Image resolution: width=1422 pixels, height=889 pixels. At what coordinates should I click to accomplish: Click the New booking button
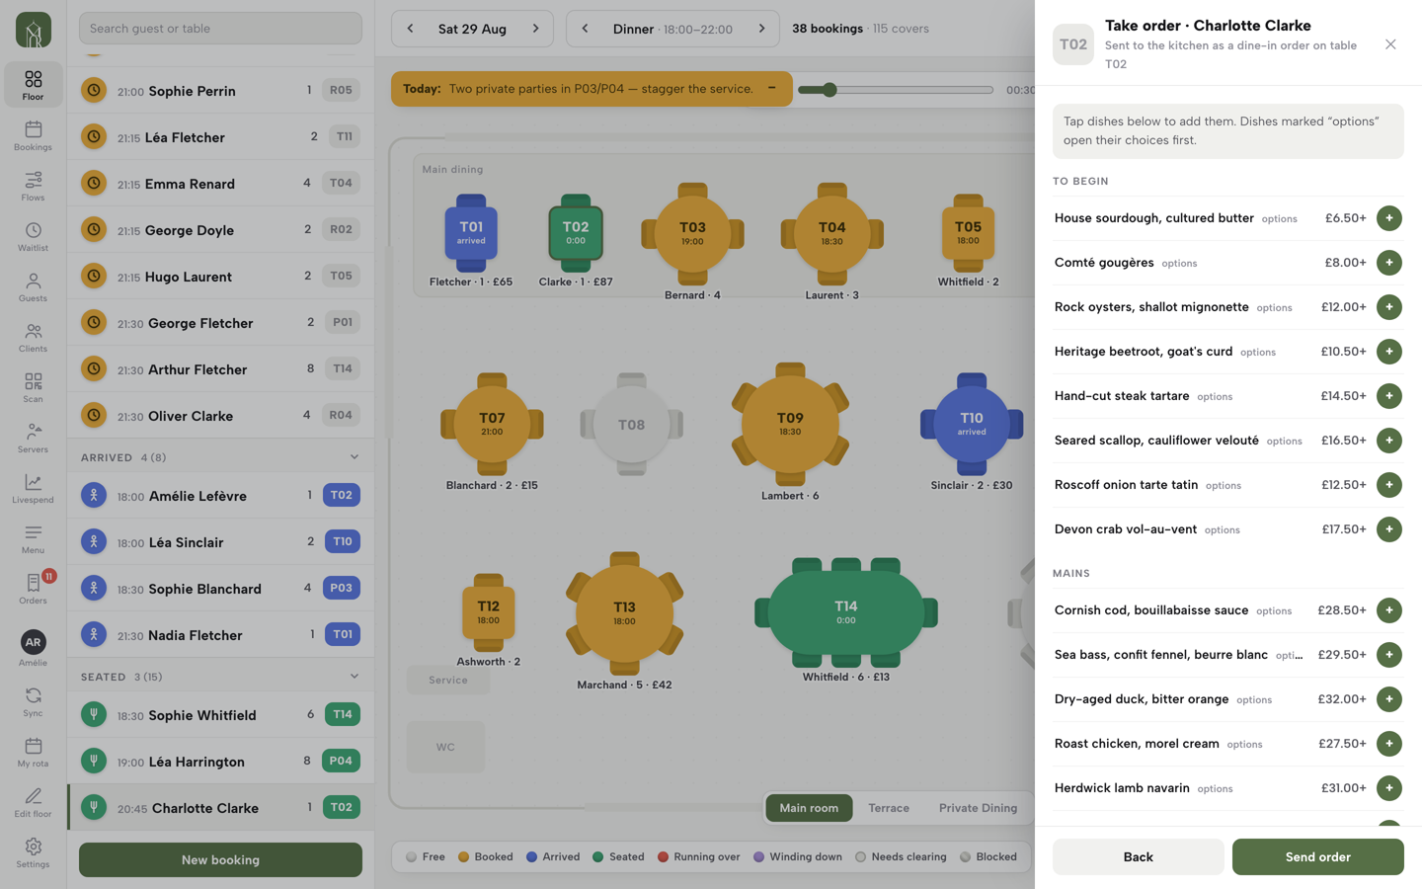click(x=220, y=859)
